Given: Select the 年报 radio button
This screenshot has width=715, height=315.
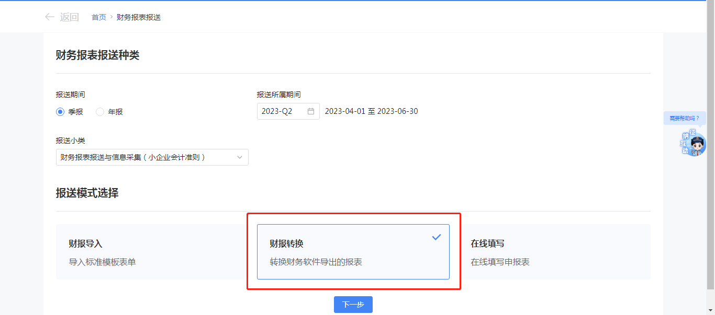Looking at the screenshot, I should pyautogui.click(x=100, y=112).
